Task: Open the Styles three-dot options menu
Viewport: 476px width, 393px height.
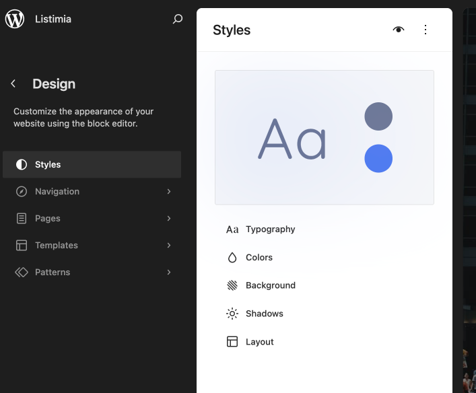Action: click(426, 30)
